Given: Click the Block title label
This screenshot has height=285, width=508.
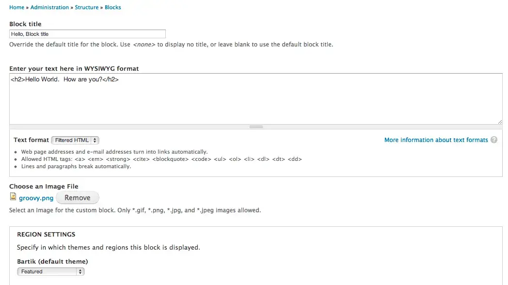Looking at the screenshot, I should [25, 24].
